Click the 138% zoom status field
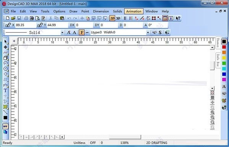229x147 pixels. click(124, 143)
